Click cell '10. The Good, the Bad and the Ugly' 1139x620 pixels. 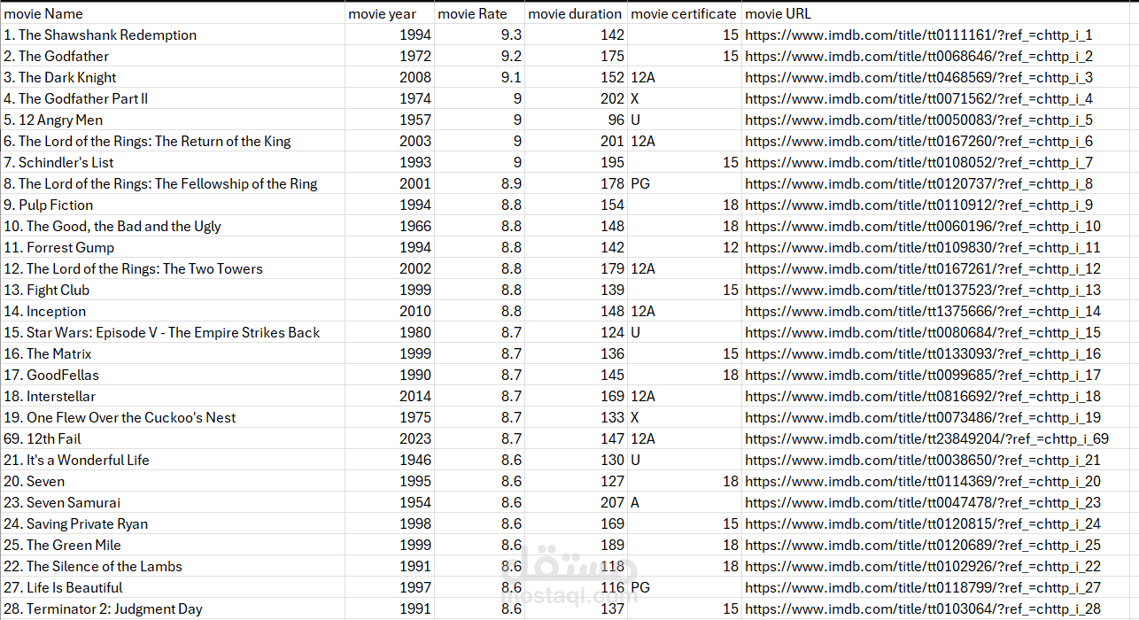click(174, 226)
